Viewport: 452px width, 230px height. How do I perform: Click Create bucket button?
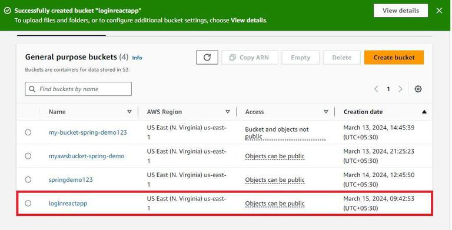[394, 58]
